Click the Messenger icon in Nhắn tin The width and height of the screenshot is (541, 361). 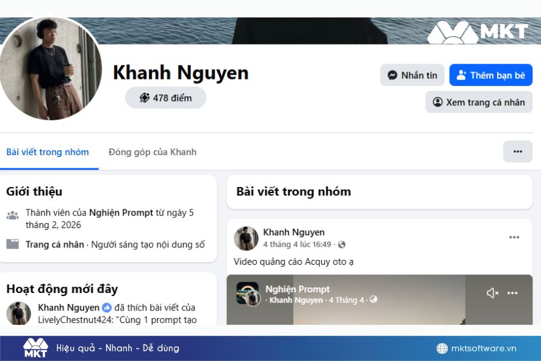393,75
